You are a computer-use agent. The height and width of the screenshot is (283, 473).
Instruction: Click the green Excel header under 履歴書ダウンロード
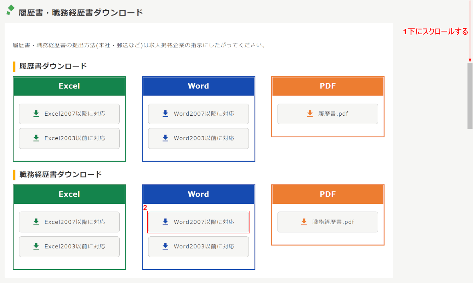pos(69,86)
